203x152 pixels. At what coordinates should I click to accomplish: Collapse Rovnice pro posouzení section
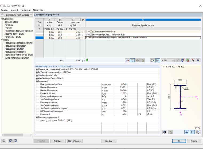point(37,118)
